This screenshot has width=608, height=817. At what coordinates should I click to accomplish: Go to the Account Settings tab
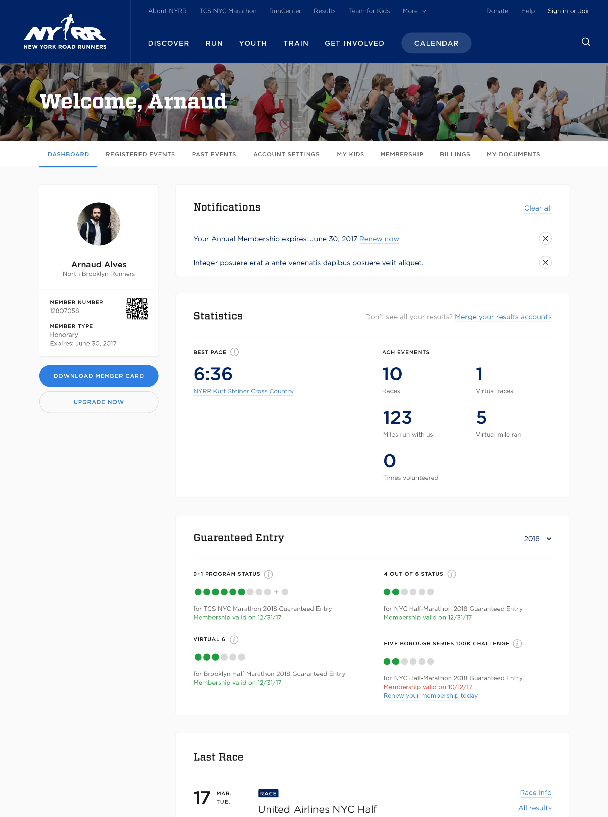pos(286,155)
